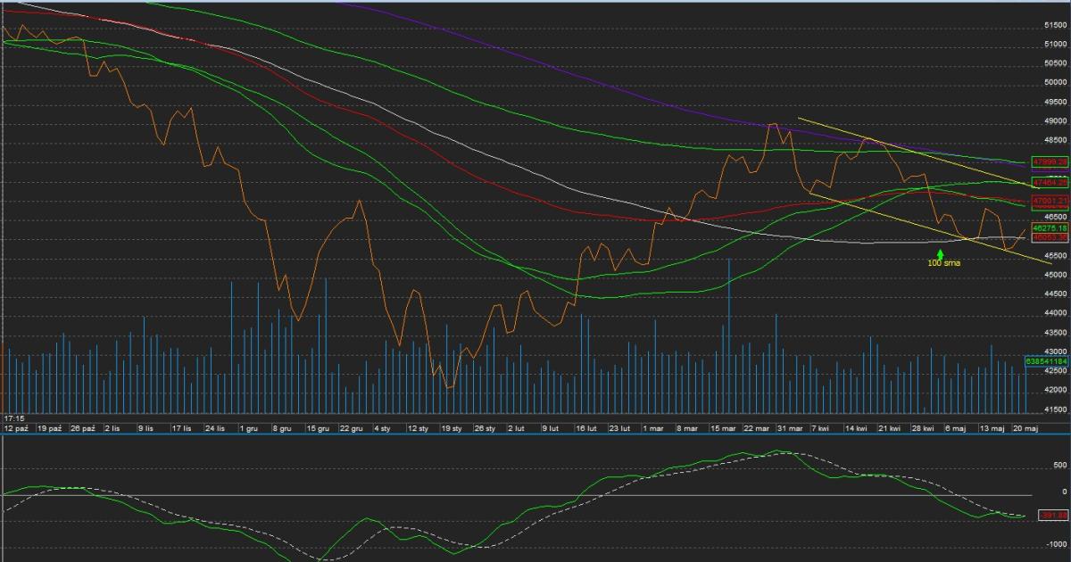This screenshot has height=562, width=1071.
Task: Click the 500 level on oscillator scale
Action: 1059,465
